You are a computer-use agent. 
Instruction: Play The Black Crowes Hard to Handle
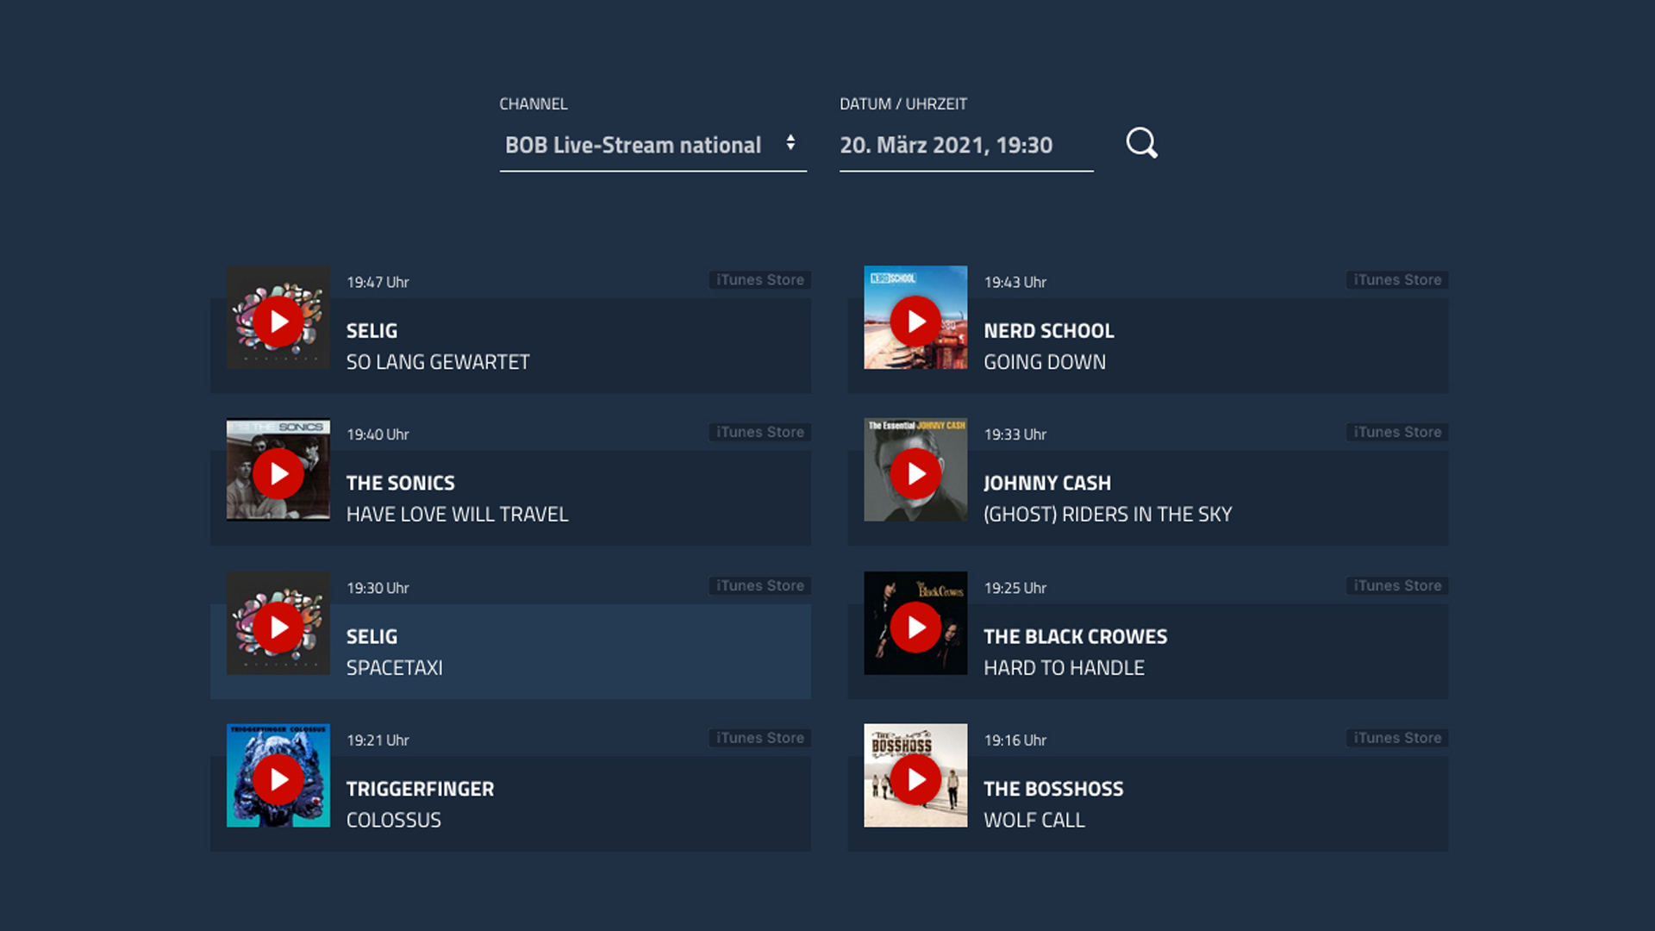(x=915, y=627)
